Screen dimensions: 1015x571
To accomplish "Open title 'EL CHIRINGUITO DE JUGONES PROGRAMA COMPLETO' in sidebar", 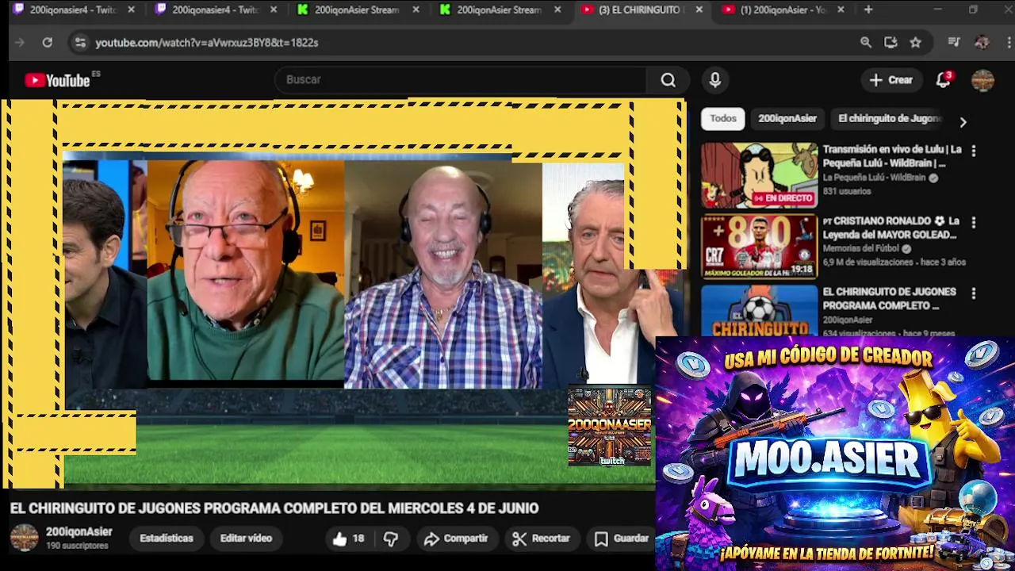I will [889, 299].
